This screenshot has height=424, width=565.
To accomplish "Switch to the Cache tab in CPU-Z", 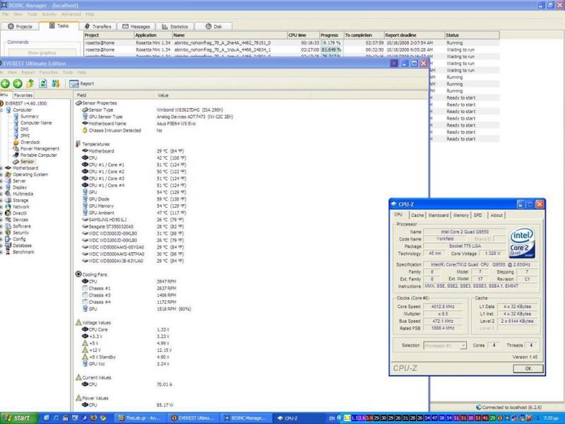I will (x=417, y=216).
